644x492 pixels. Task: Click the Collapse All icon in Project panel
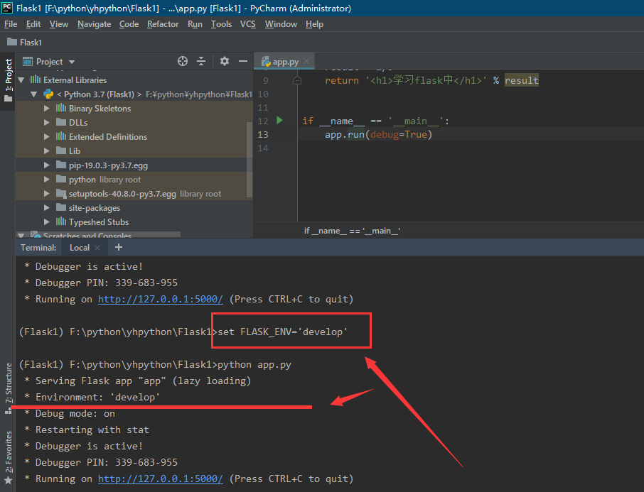click(203, 62)
